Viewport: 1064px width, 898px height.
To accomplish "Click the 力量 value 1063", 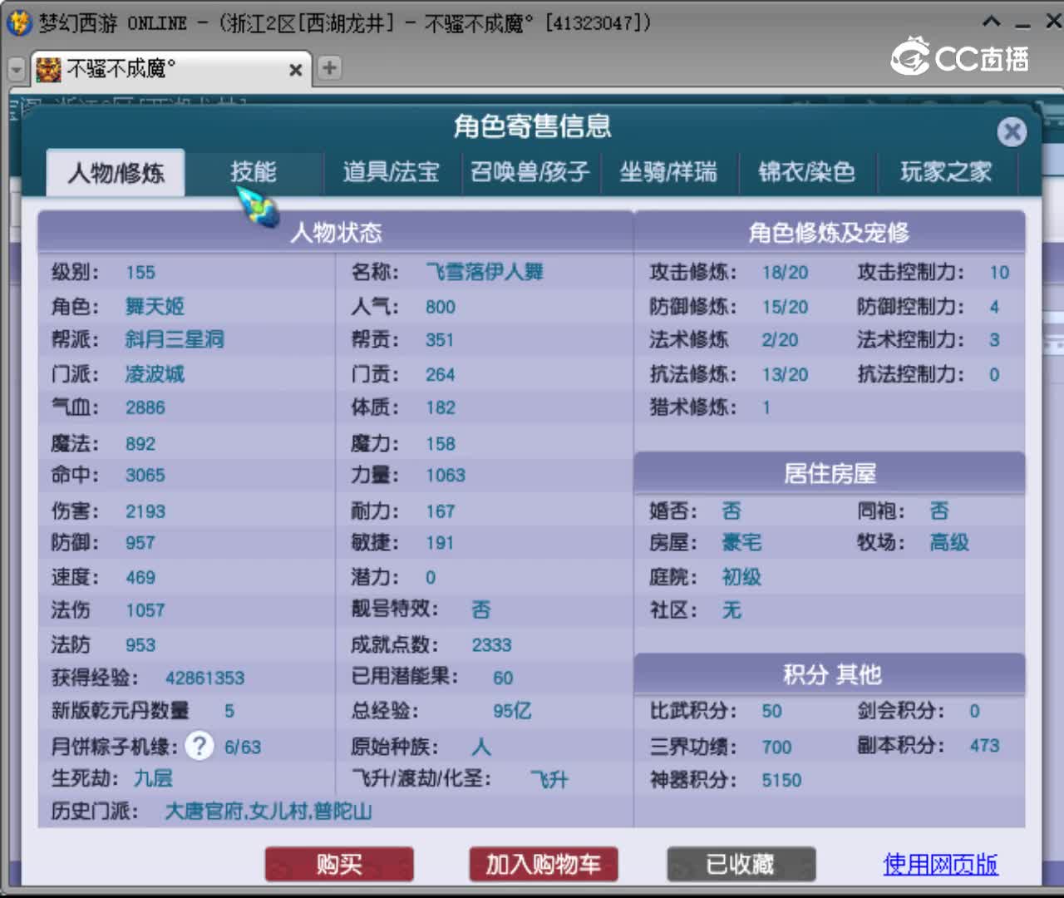I will pos(446,476).
